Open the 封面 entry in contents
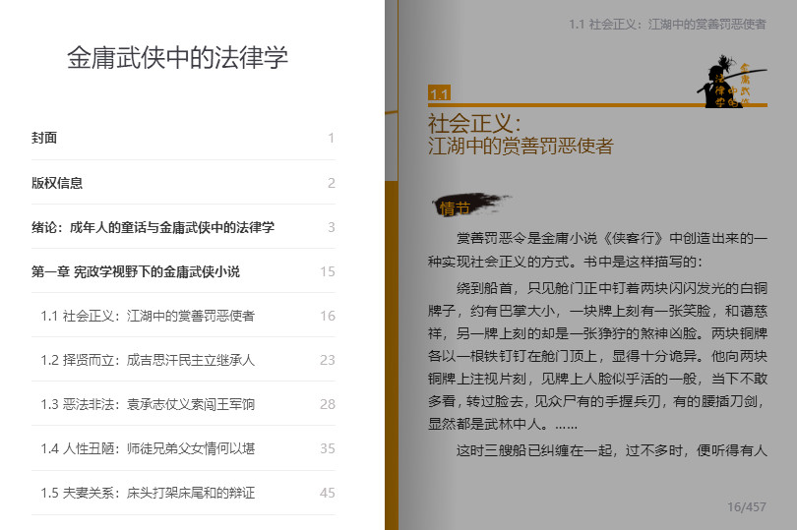Viewport: 797px width, 530px height. 45,139
